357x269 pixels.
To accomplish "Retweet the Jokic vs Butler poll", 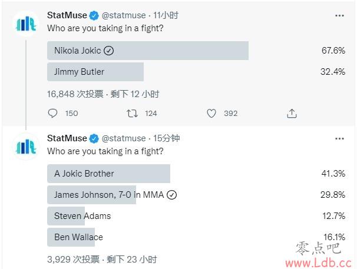I will 132,114.
